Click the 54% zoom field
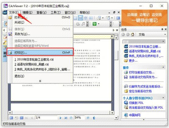The width and height of the screenshot is (169, 128). pyautogui.click(x=79, y=118)
